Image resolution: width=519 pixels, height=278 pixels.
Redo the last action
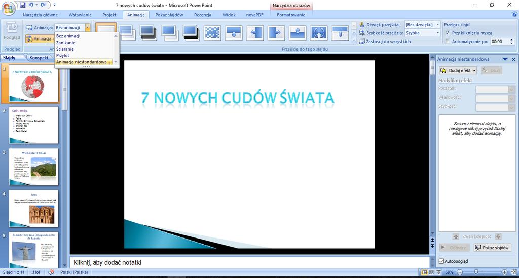[43, 5]
